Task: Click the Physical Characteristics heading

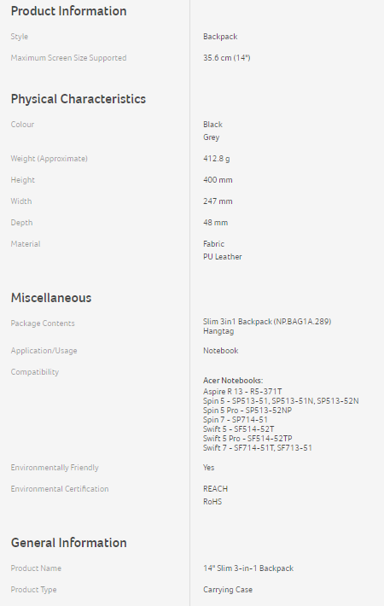Action: pos(79,99)
